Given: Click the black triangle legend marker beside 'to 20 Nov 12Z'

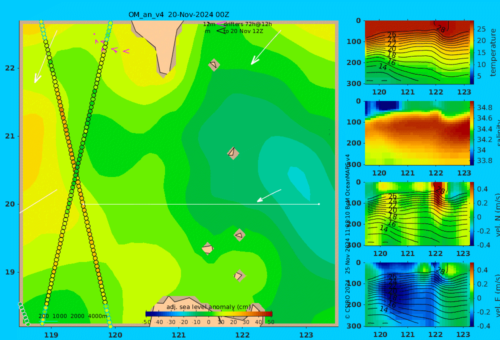Looking at the screenshot, I should [x=220, y=30].
